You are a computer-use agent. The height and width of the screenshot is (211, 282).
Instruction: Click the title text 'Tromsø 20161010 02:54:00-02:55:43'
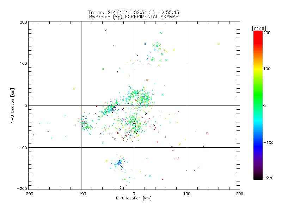click(x=134, y=12)
